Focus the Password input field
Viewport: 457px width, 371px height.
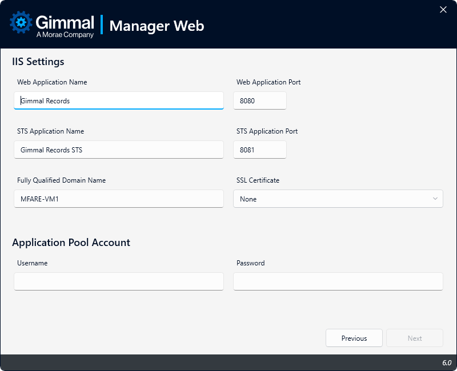[x=338, y=281]
